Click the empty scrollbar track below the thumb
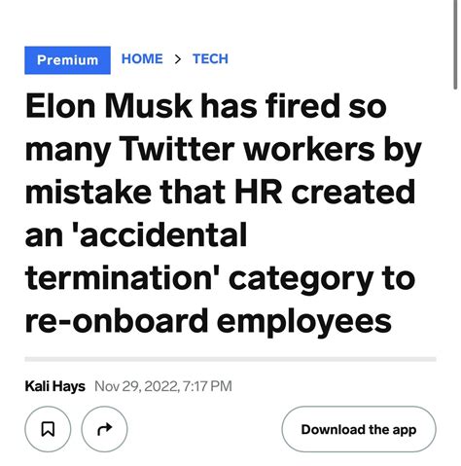Viewport: 461px width, 466px height. point(455,277)
